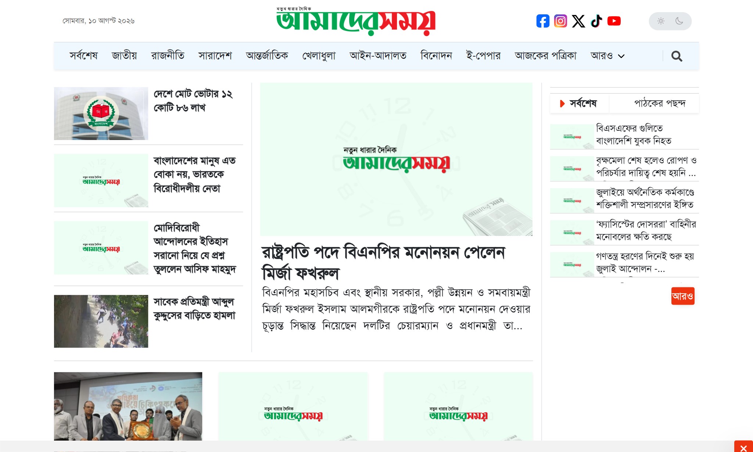Open the জাতীয় menu item
Screen dimensions: 753x452
124,56
